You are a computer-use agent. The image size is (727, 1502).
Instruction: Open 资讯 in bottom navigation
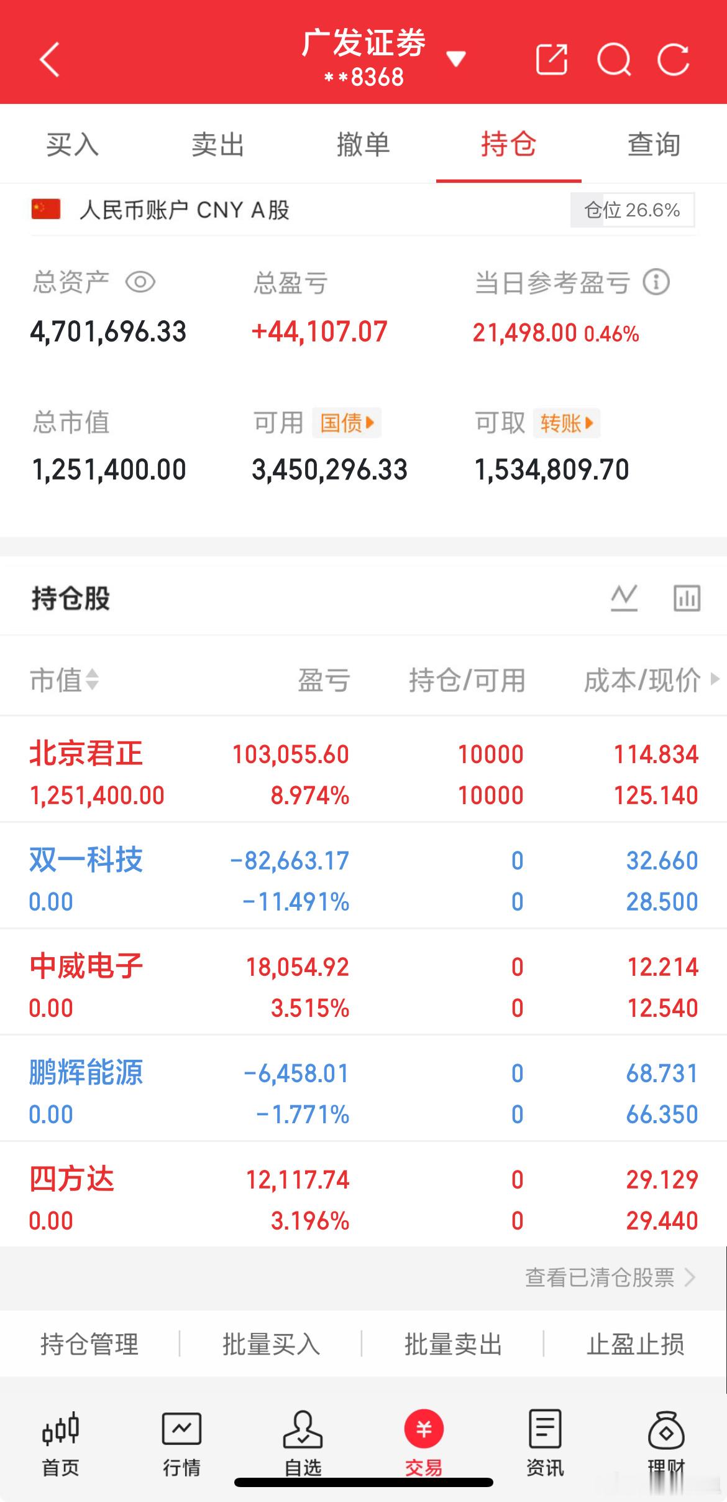pos(545,1442)
